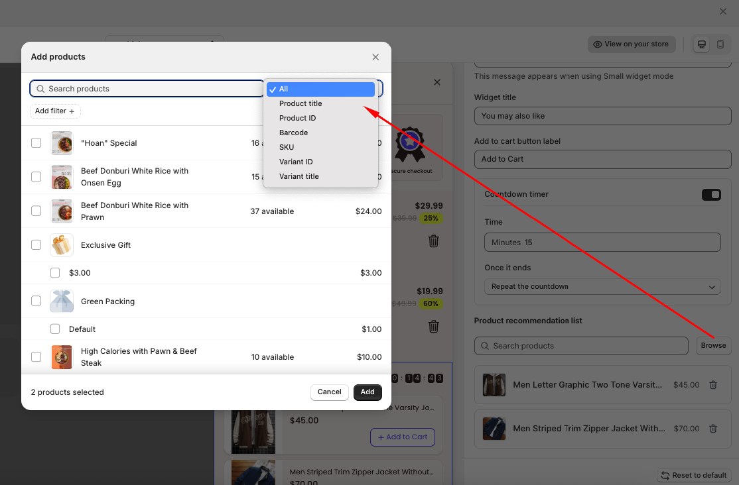Click Men Letter Graphic Varsity thumbnail in list
Image resolution: width=739 pixels, height=485 pixels.
click(x=494, y=385)
